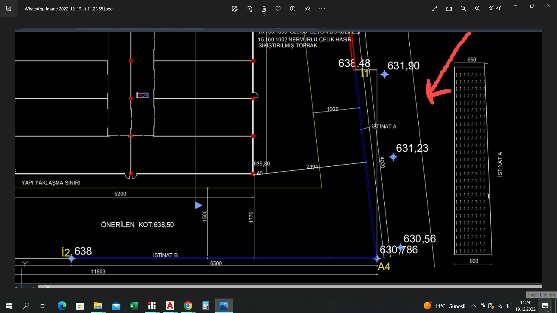
Task: Rotate the image with the rotate icon
Action: tap(249, 9)
